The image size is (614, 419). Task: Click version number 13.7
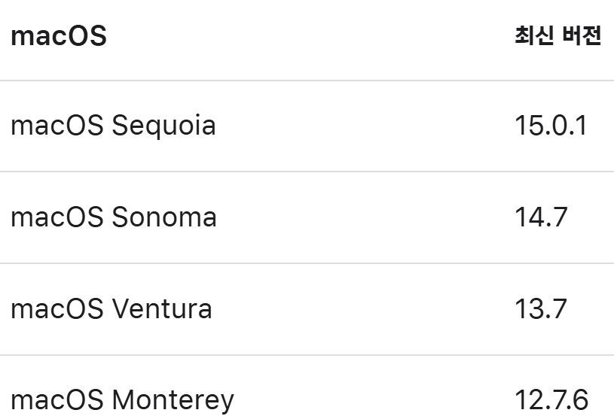[540, 309]
